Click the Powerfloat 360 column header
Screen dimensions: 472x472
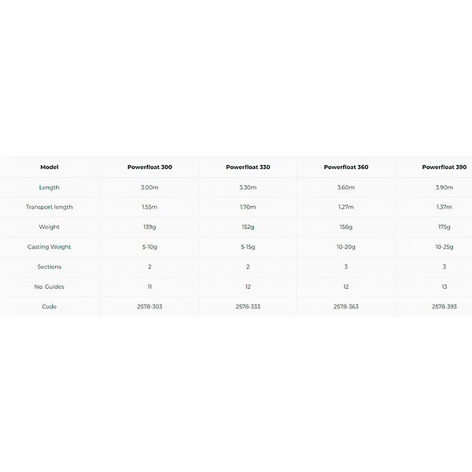(346, 168)
